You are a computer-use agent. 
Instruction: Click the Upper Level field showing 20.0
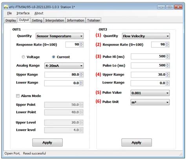click(x=64, y=122)
